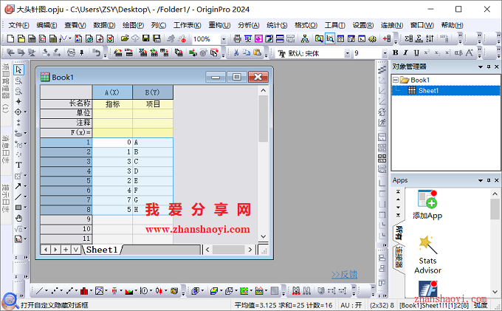Open the 统计(S) menu
This screenshot has height=311, width=502.
[277, 25]
